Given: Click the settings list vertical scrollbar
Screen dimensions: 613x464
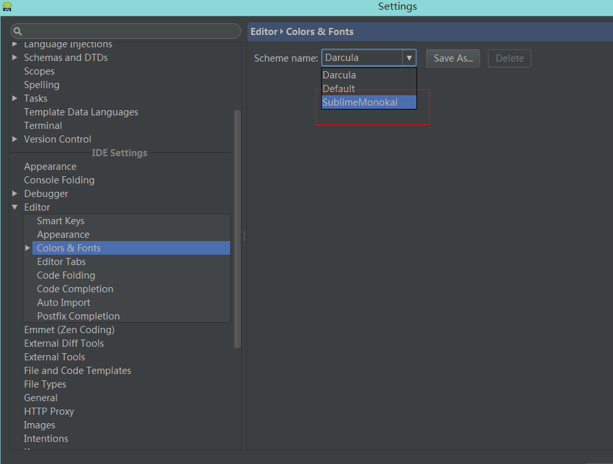Looking at the screenshot, I should pyautogui.click(x=237, y=227).
